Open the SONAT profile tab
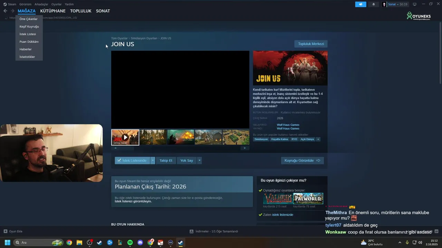The image size is (442, 248). click(x=103, y=11)
